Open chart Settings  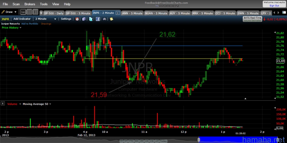[x=66, y=19]
